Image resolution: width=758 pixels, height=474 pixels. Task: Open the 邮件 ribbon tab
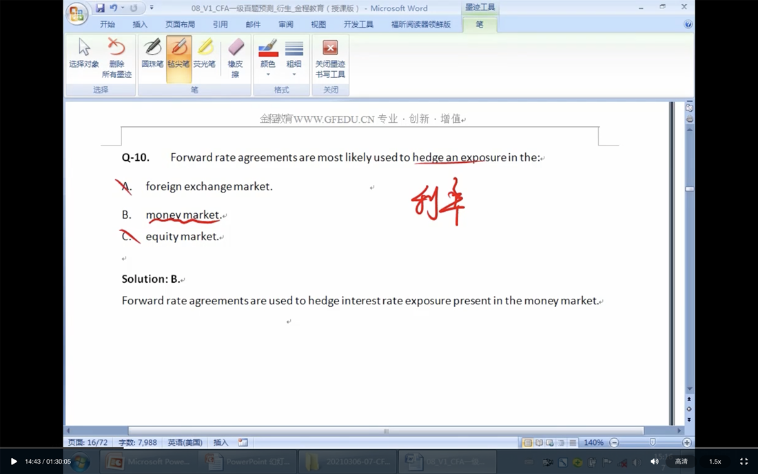[x=253, y=24]
